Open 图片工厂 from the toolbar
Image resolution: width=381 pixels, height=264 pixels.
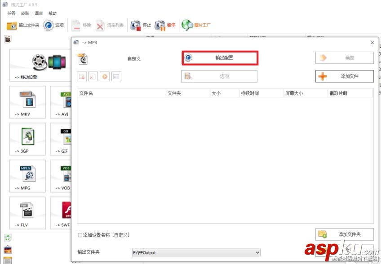[196, 25]
